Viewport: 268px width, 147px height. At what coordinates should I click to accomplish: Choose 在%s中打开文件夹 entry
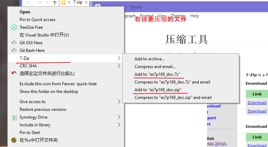(66, 140)
